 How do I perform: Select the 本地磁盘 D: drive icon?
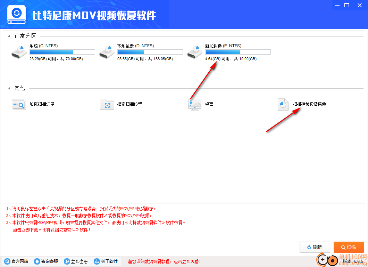coord(107,52)
